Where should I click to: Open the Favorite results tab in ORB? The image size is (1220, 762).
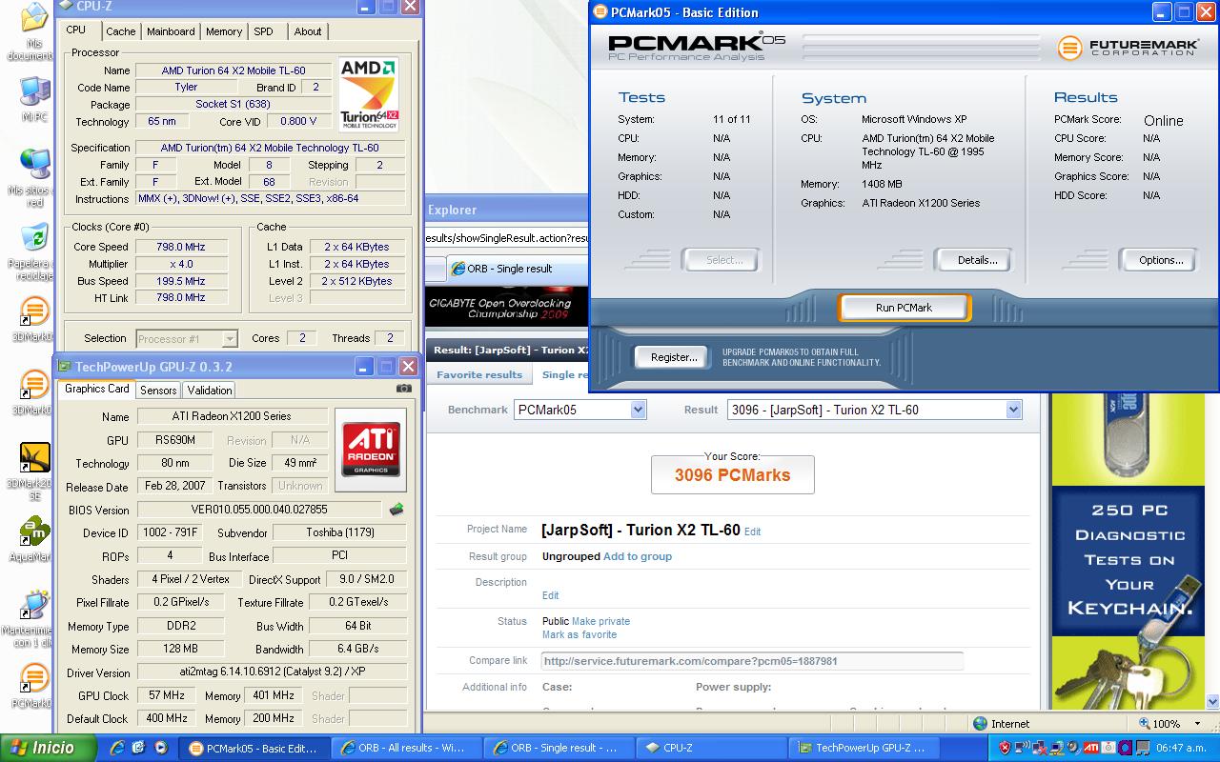click(479, 375)
